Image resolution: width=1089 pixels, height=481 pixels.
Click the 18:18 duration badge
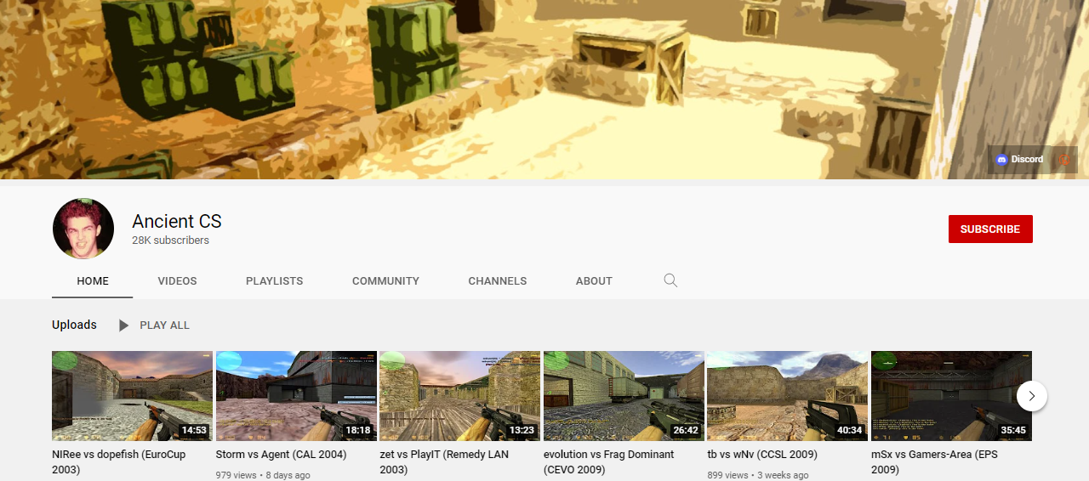point(358,430)
